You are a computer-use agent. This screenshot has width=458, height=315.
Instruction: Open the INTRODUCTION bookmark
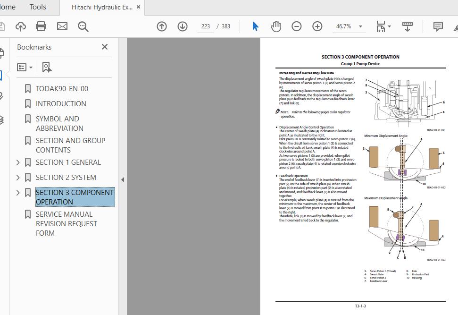61,104
